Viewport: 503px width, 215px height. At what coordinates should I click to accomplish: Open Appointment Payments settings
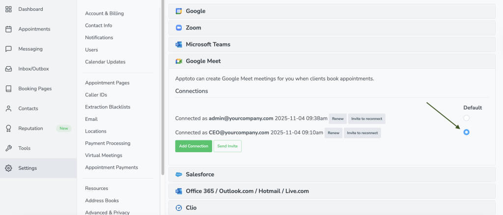pos(112,167)
